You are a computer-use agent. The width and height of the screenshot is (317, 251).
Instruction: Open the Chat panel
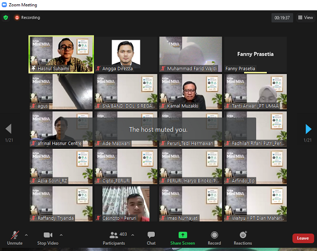pos(151,238)
